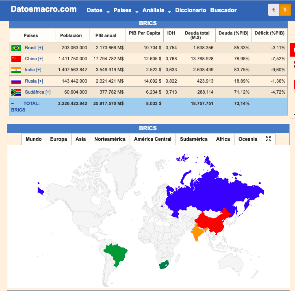Viewport: 295px width, 291px height.
Task: Click China GDP value 17.794.782 M$
Action: [108, 59]
